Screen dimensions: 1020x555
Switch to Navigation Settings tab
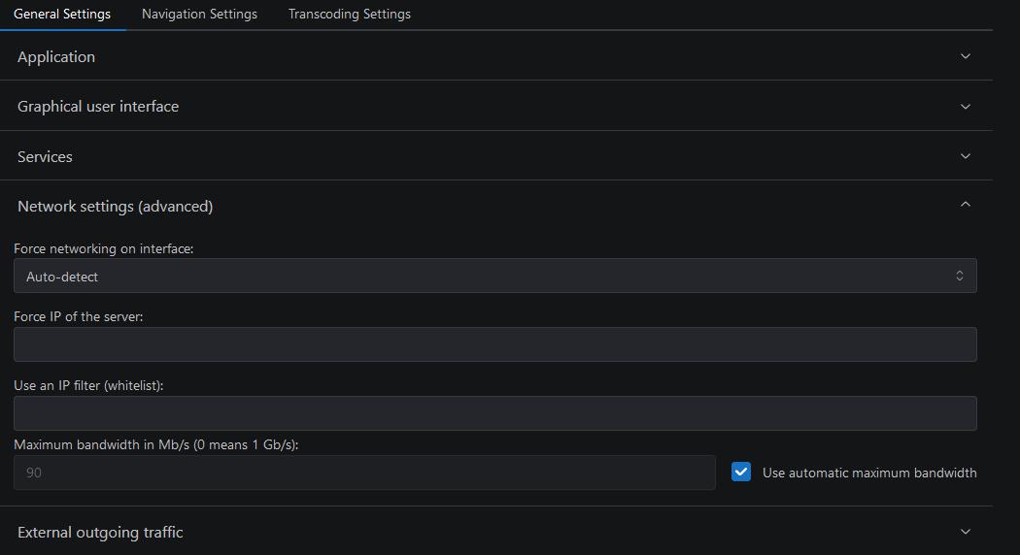tap(199, 14)
